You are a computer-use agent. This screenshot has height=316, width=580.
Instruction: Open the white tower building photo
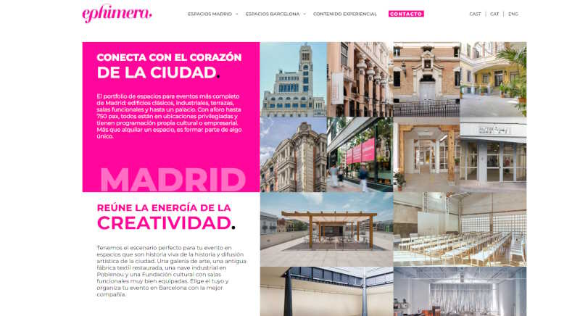coord(293,80)
